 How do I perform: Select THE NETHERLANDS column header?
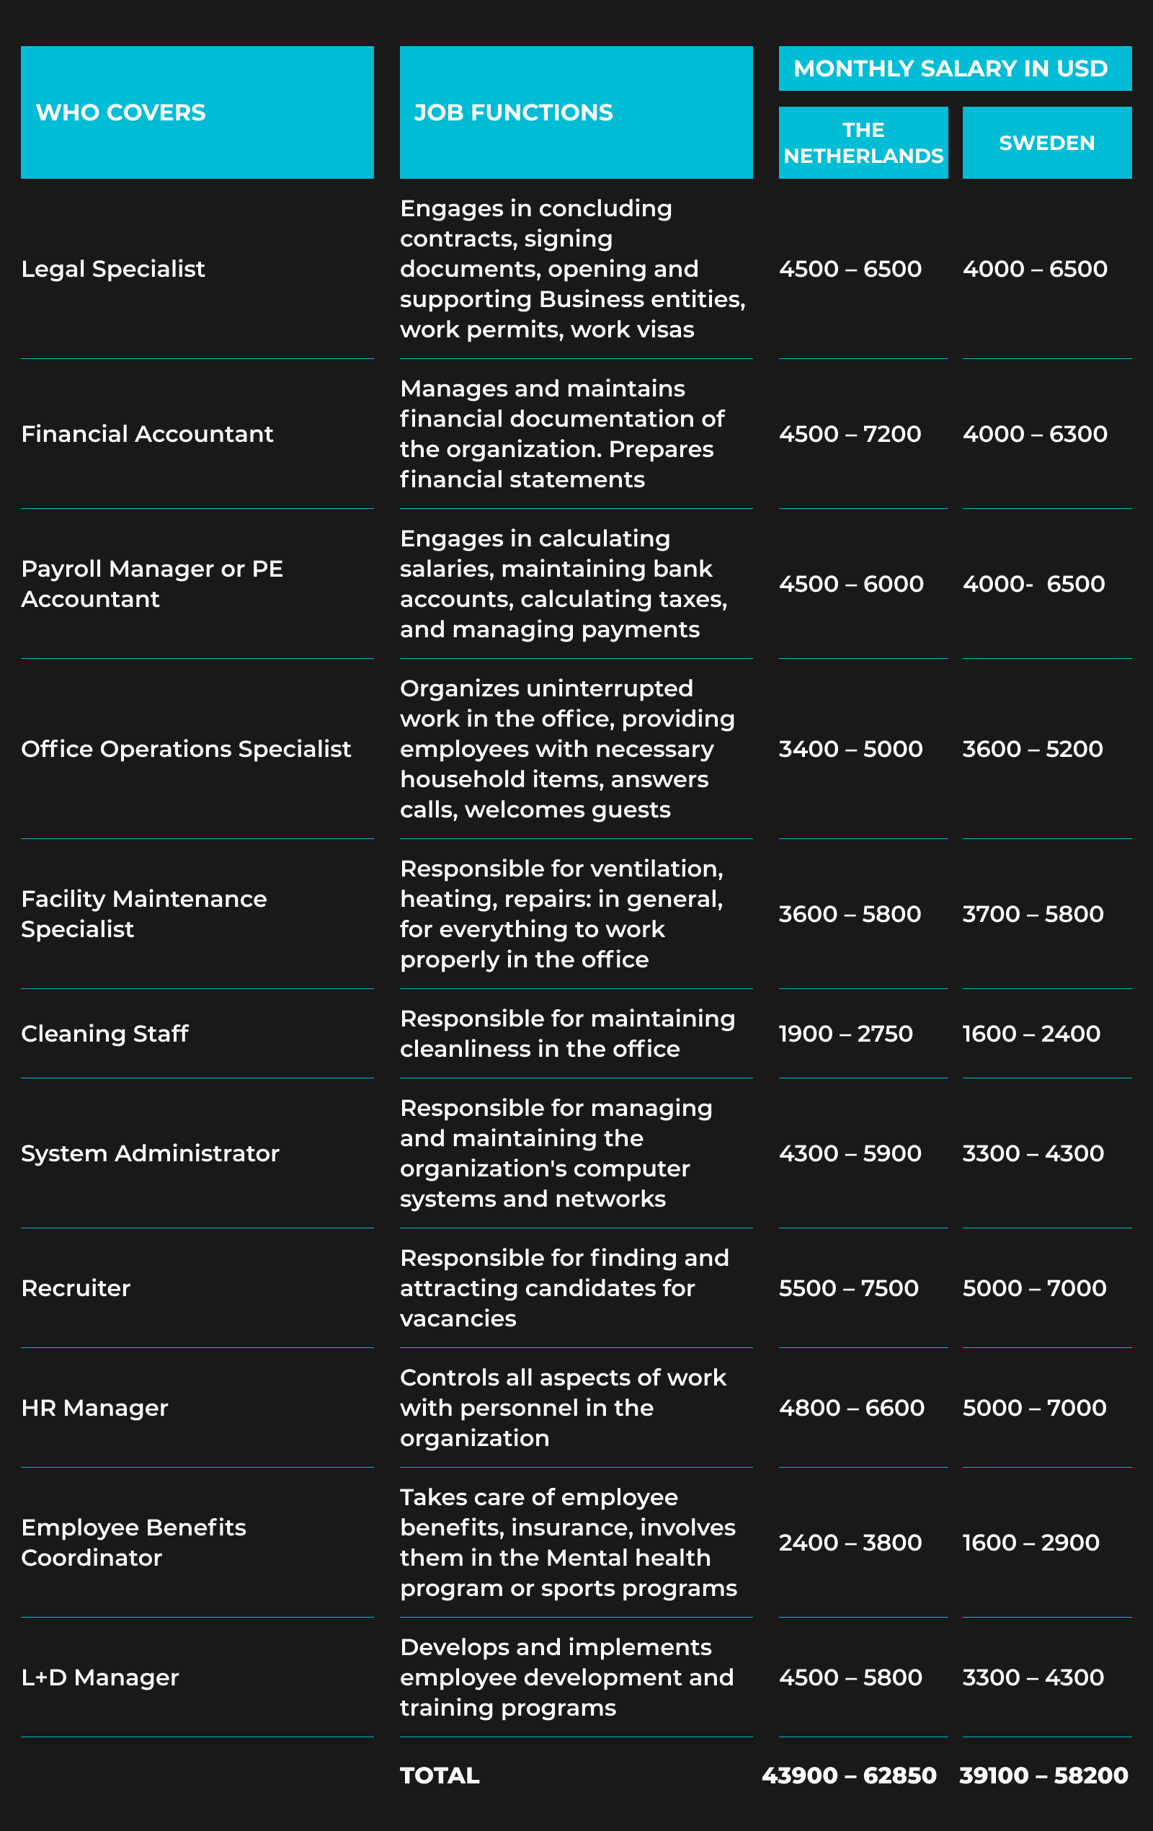click(863, 143)
